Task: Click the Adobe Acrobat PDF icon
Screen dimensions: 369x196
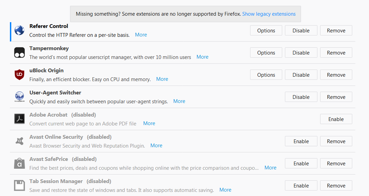Action: click(x=19, y=119)
